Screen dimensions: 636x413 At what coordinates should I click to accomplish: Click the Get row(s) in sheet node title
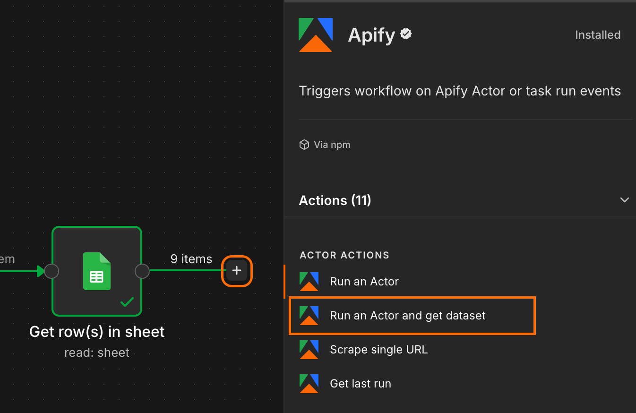97,332
